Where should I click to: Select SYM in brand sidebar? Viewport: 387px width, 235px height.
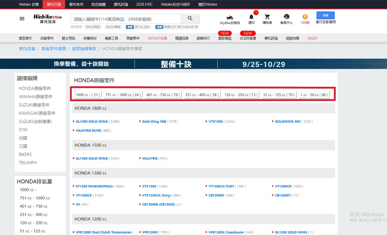23,130
